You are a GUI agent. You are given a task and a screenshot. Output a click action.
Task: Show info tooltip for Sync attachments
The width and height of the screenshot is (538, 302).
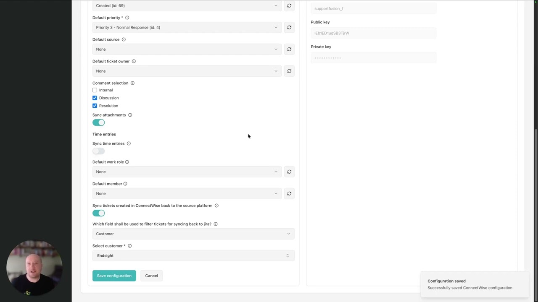point(130,115)
